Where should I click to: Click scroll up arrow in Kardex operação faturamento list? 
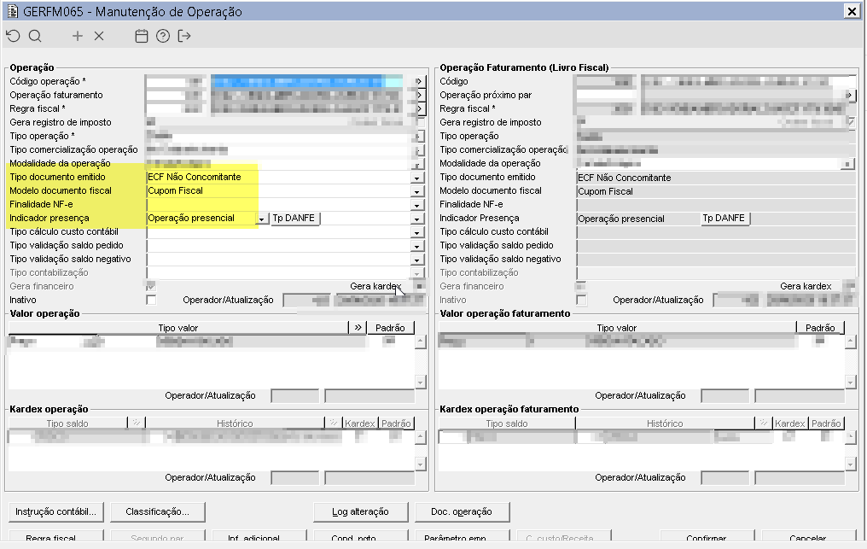pyautogui.click(x=851, y=437)
